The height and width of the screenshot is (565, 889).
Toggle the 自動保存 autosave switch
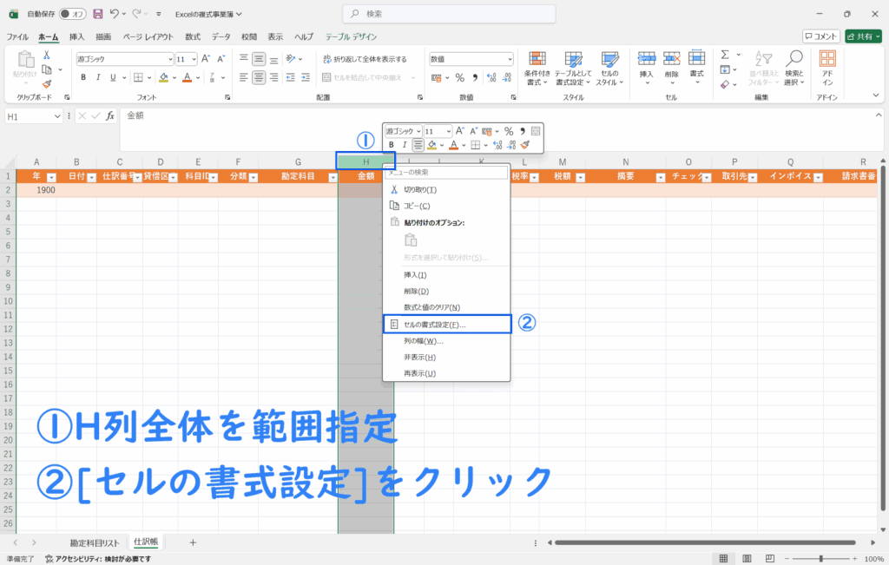(x=71, y=14)
